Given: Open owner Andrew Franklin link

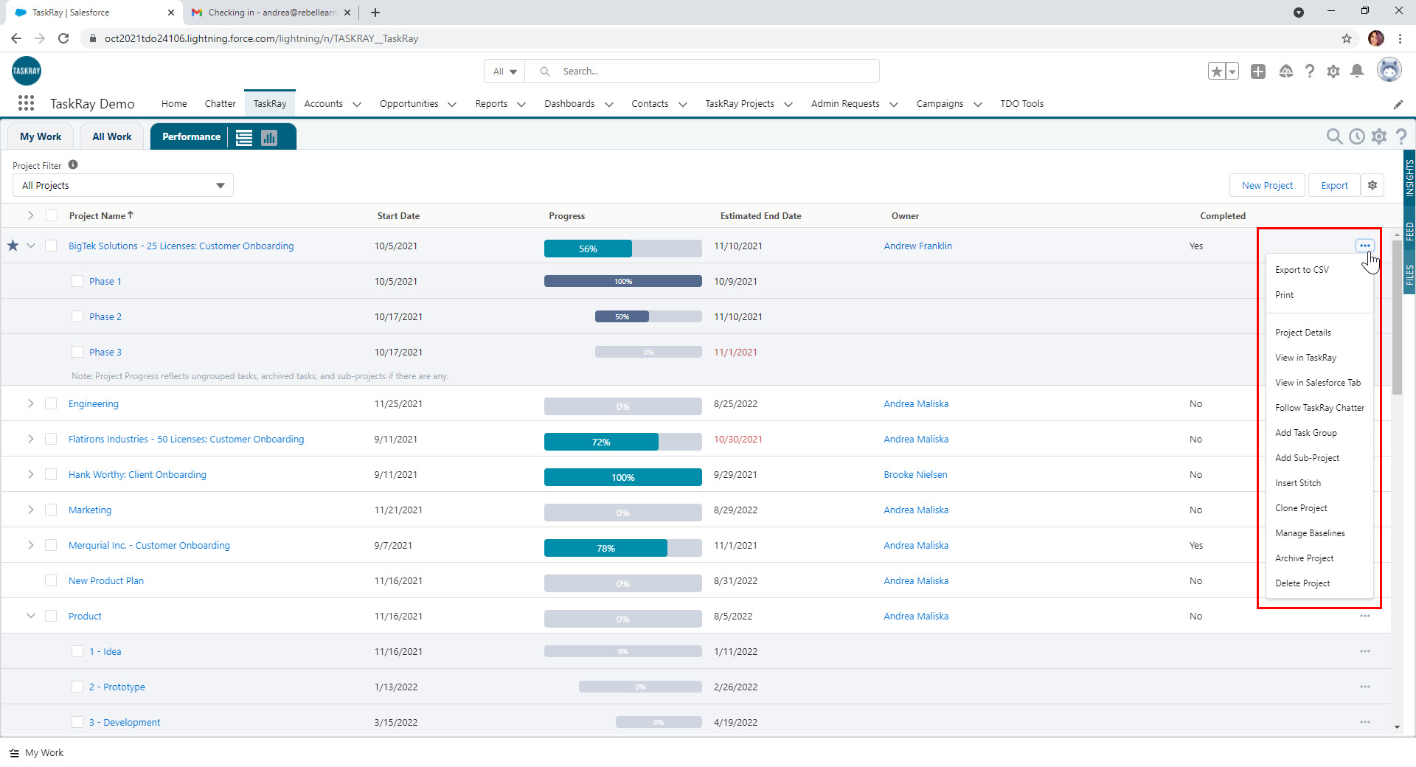Looking at the screenshot, I should (x=917, y=246).
